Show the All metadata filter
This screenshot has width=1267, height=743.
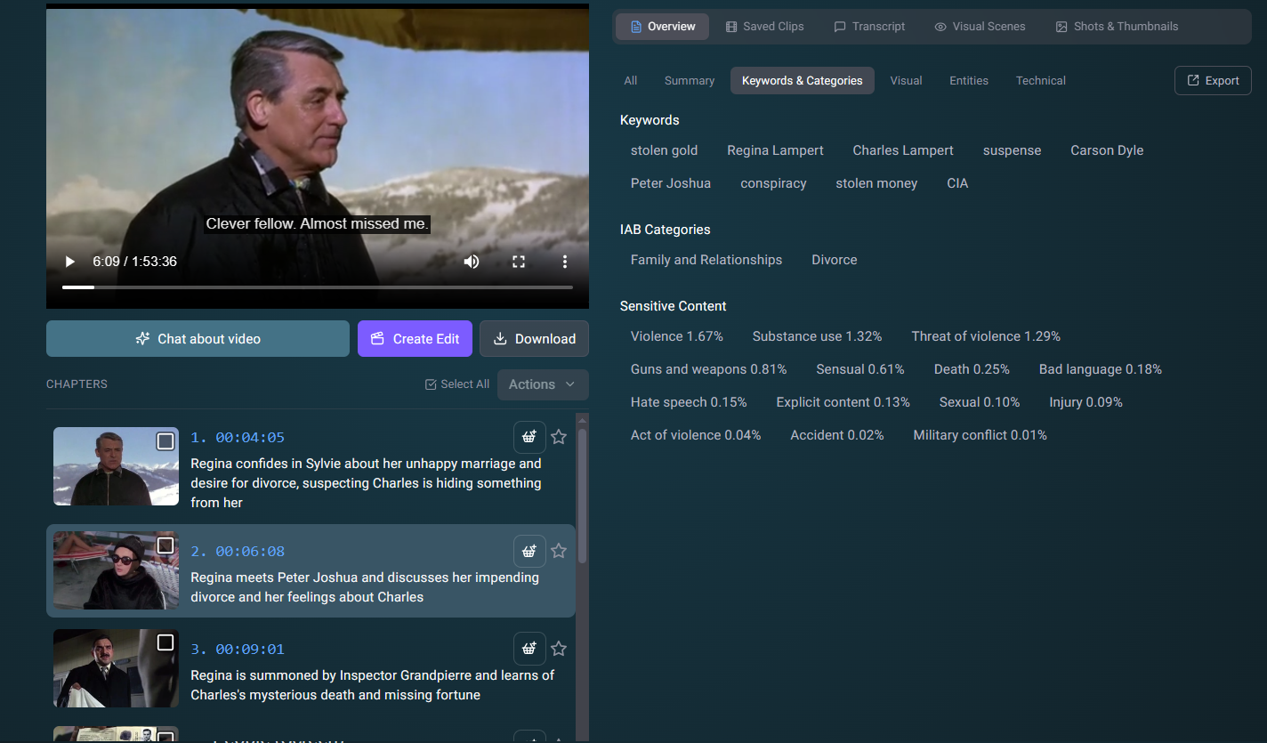(631, 80)
